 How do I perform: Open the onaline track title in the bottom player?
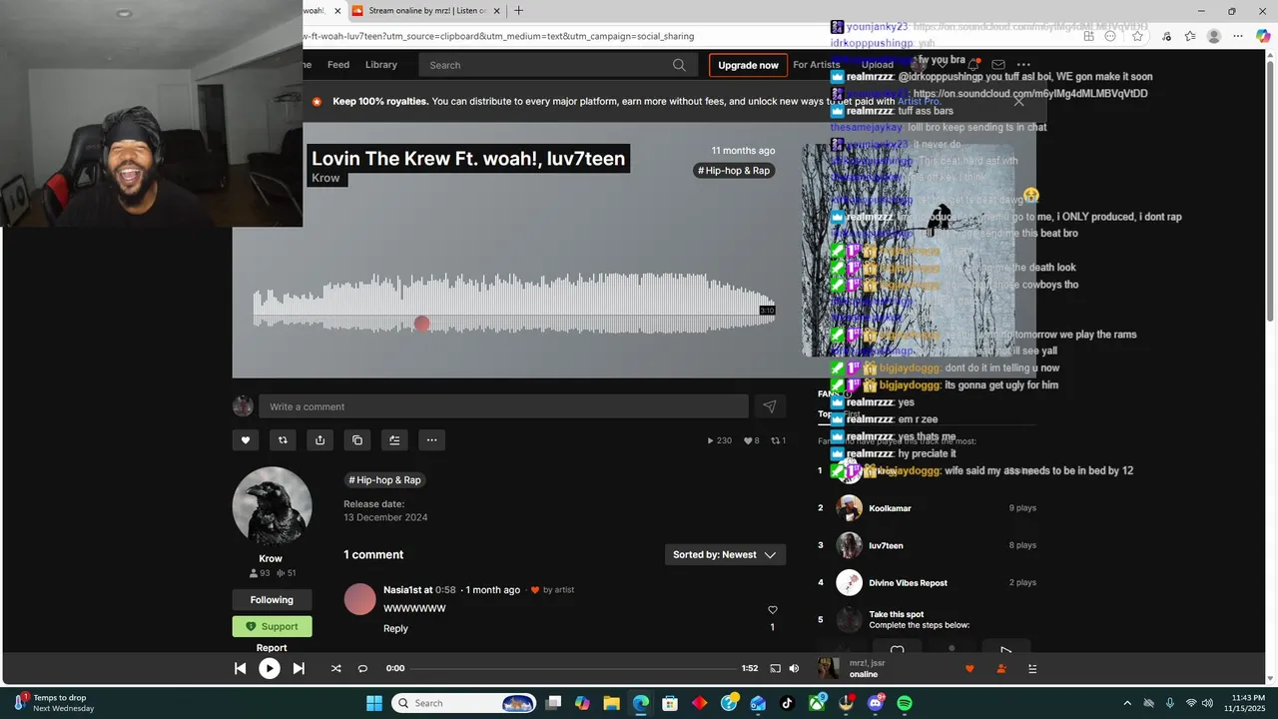864,675
